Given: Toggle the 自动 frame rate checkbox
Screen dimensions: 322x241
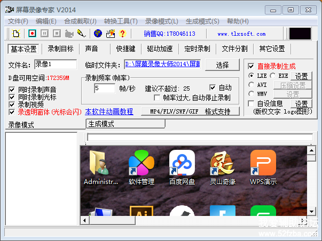Looking at the screenshot, I should click(x=213, y=87).
